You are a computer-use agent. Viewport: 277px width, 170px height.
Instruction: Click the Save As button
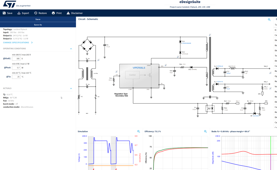pos(38,25)
